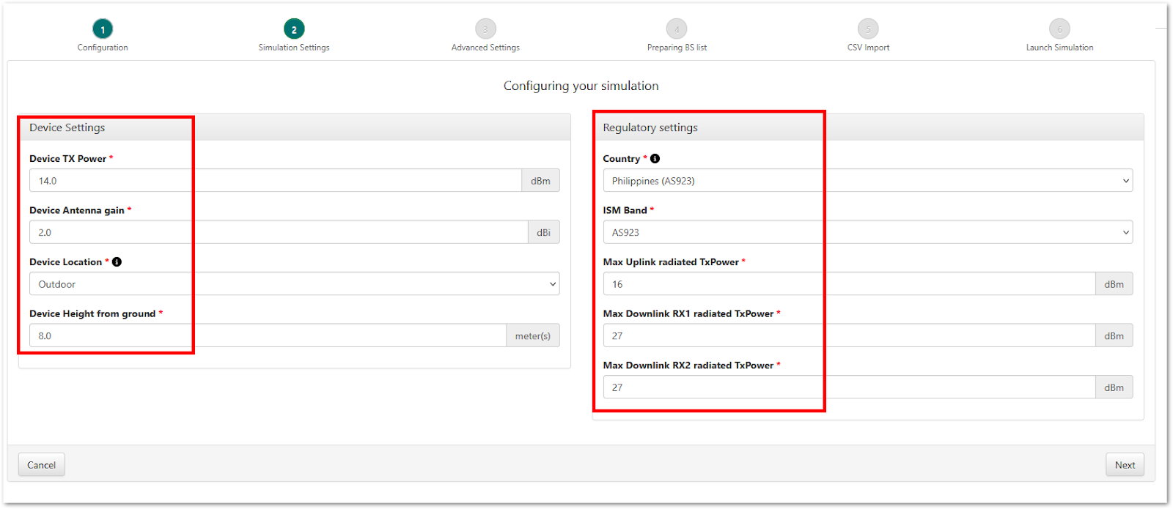Click the meter(s) unit label

(533, 335)
